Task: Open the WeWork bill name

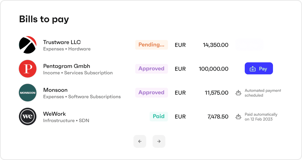Action: click(55, 114)
